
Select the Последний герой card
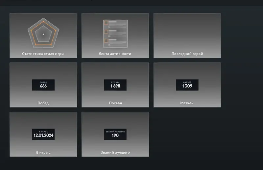187,36
